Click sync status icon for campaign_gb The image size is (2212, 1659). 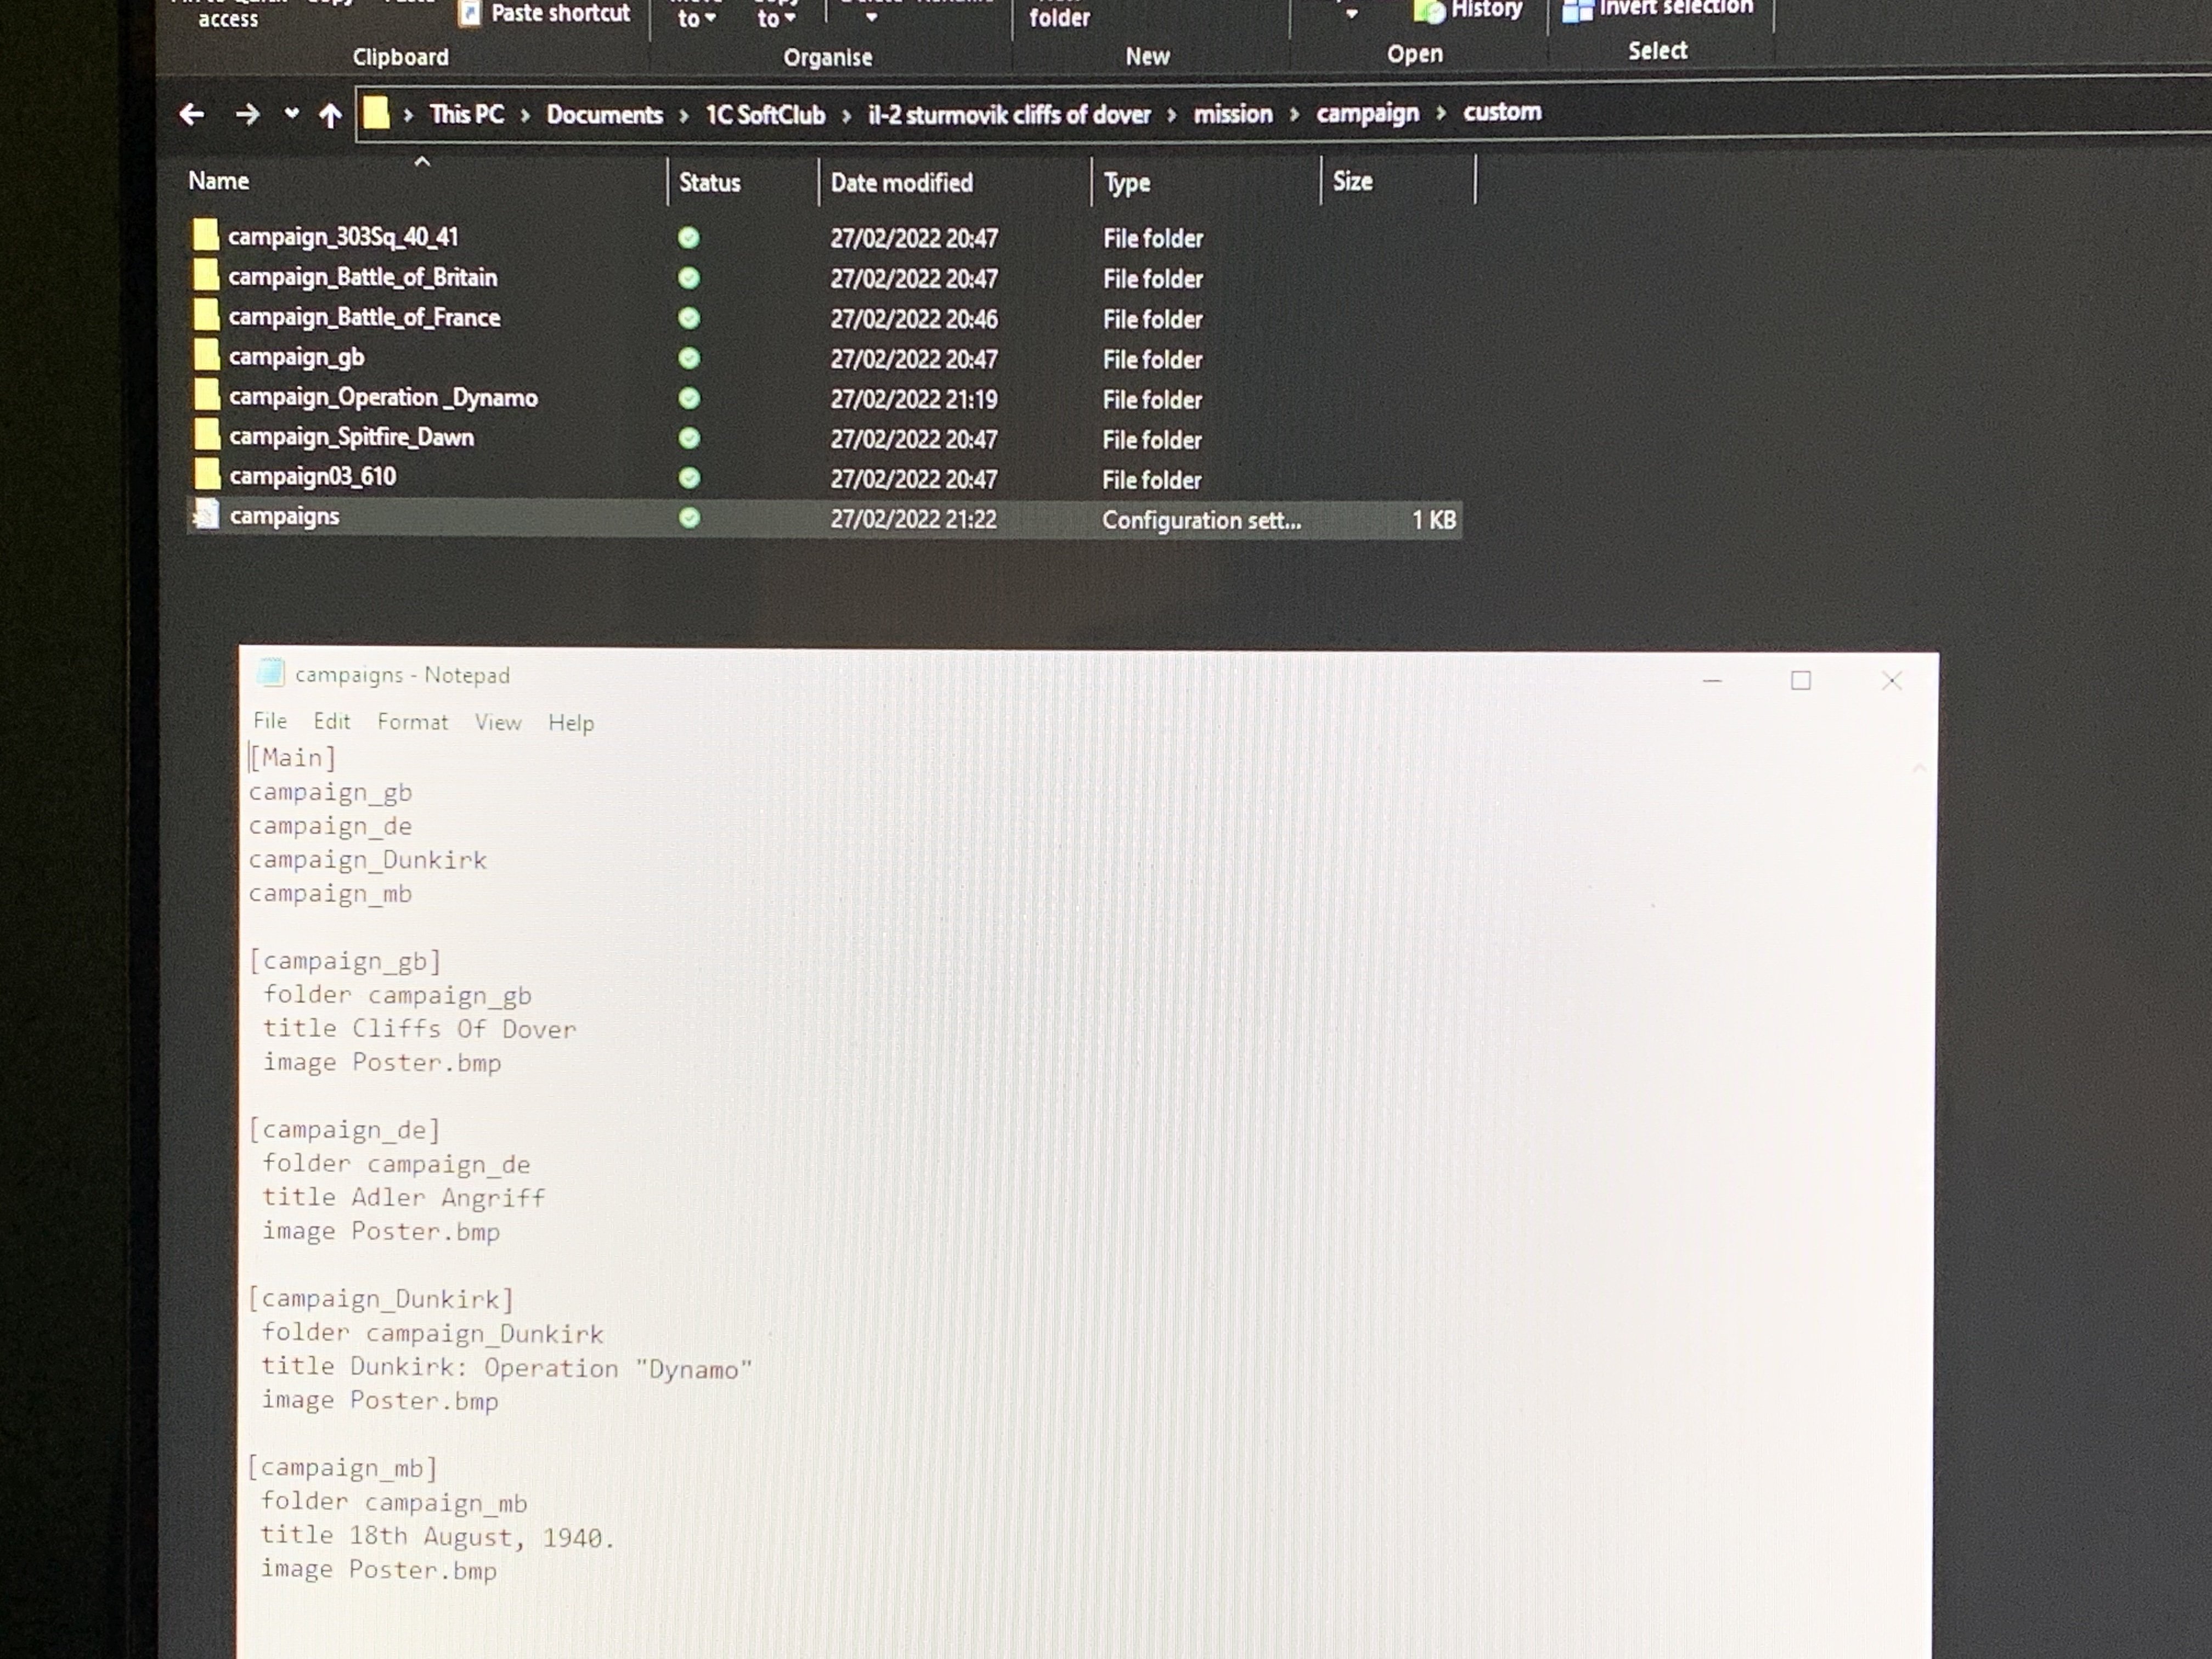point(689,358)
